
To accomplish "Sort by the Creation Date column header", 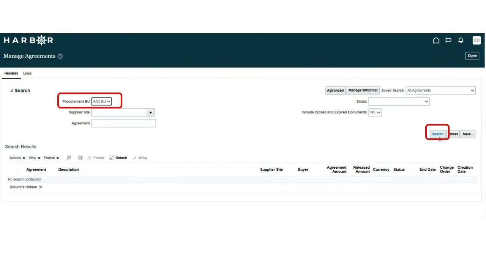I will tap(465, 169).
